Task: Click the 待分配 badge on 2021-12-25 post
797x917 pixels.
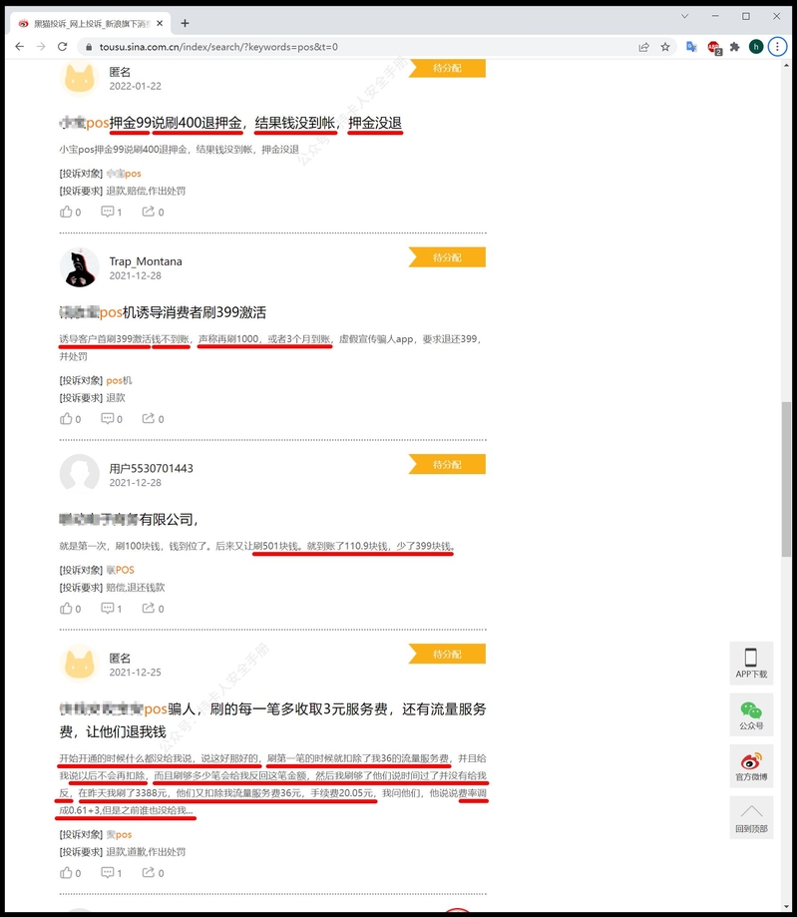Action: point(447,654)
